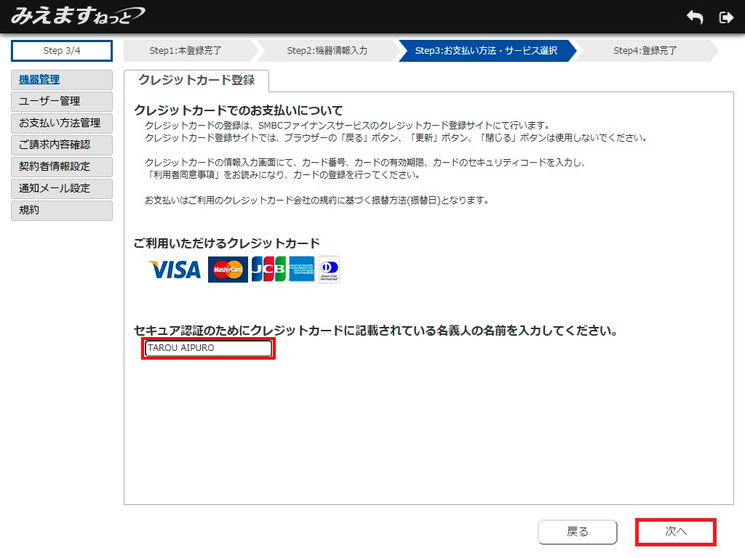Click the logout icon in header

(725, 17)
